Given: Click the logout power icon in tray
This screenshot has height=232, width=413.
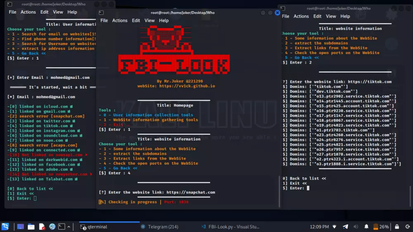Looking at the screenshot, I should tap(408, 227).
